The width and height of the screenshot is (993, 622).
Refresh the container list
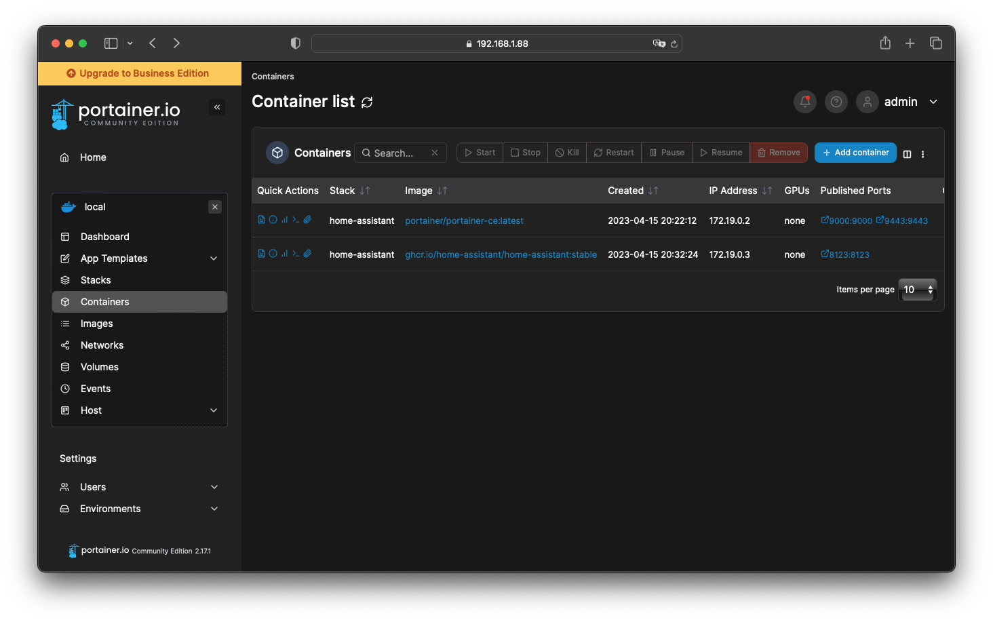[367, 102]
